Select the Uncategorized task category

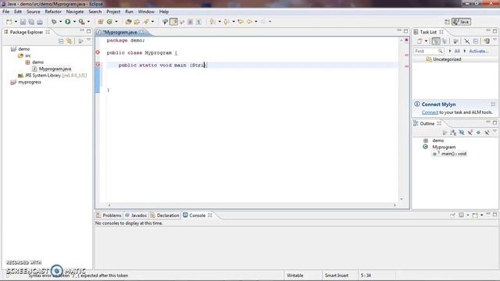coord(444,59)
